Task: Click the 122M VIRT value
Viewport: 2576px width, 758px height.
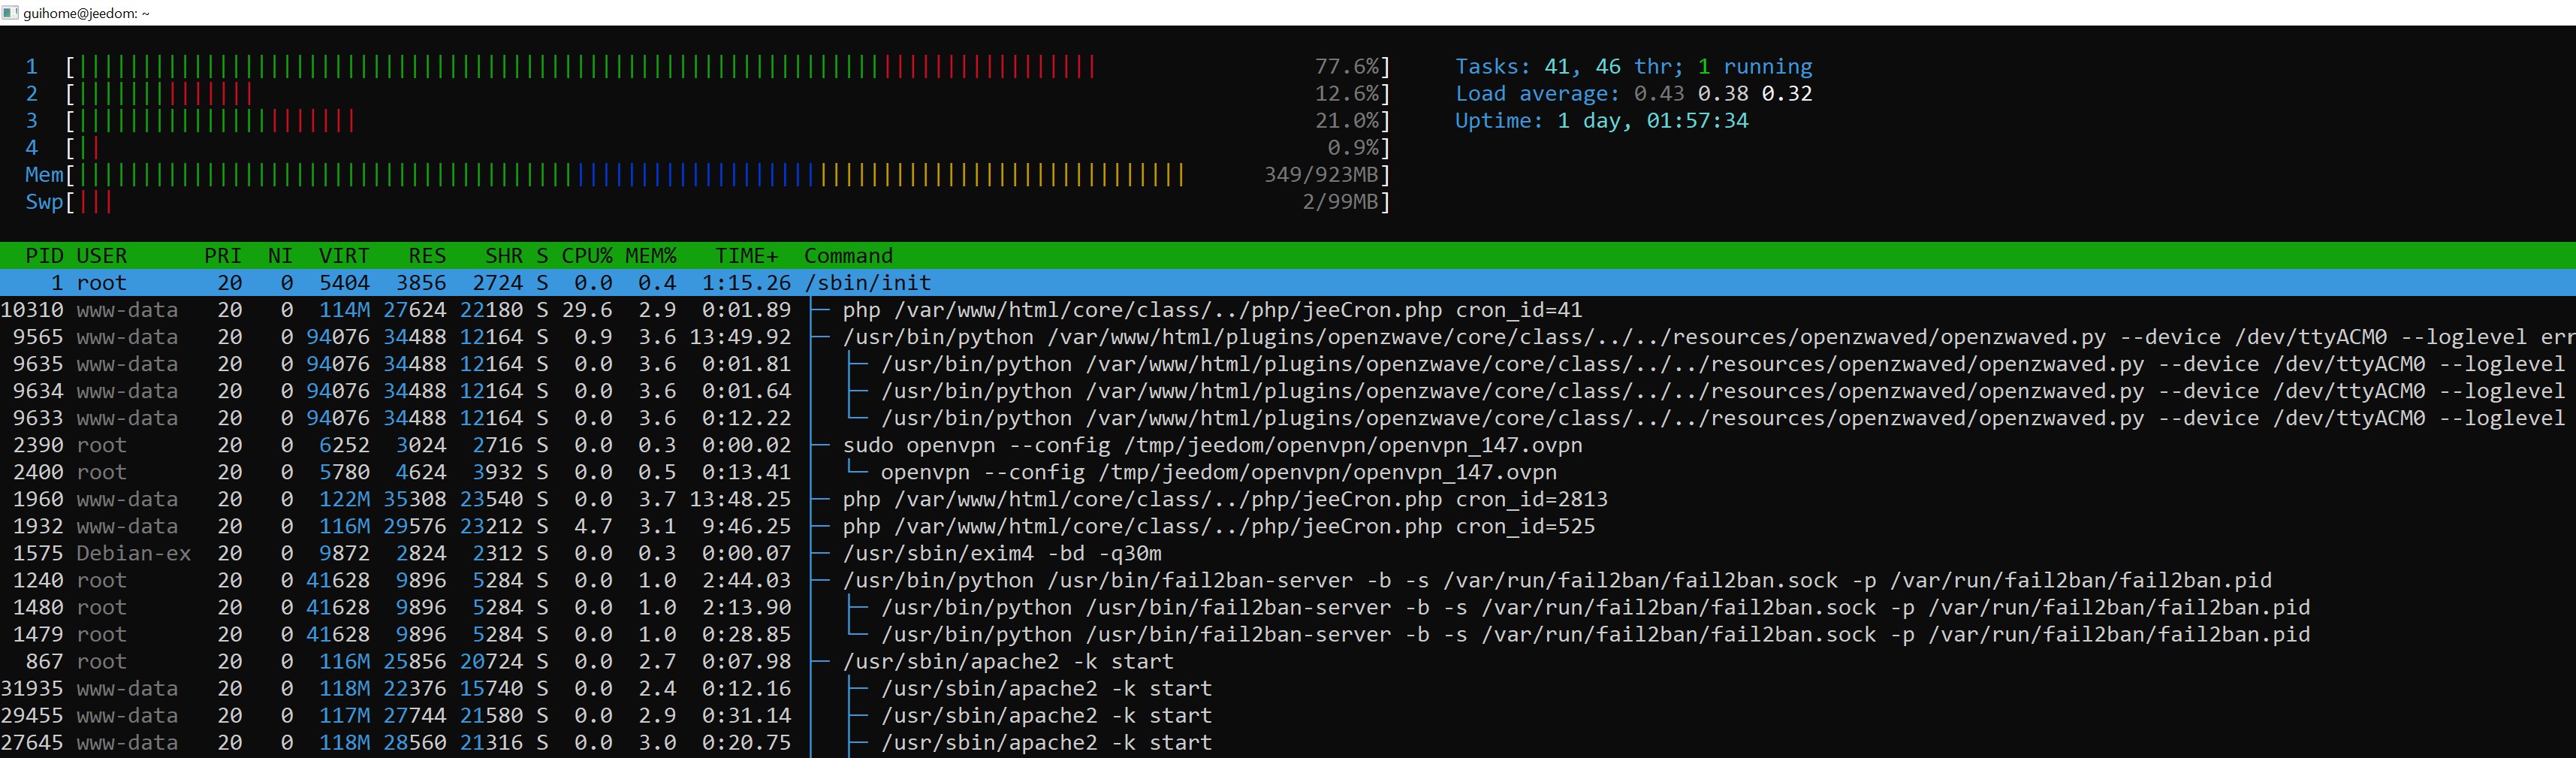Action: [344, 499]
